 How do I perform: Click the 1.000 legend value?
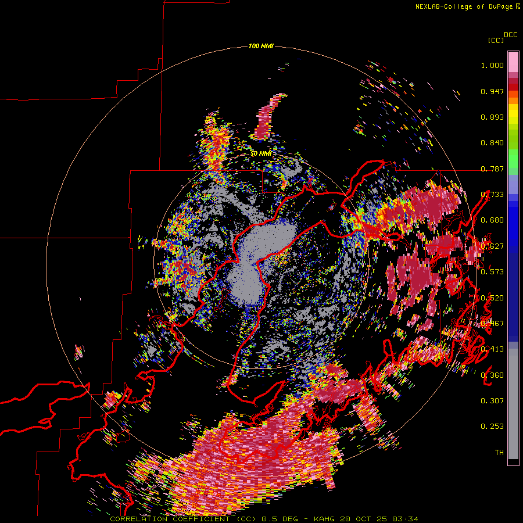click(x=492, y=65)
